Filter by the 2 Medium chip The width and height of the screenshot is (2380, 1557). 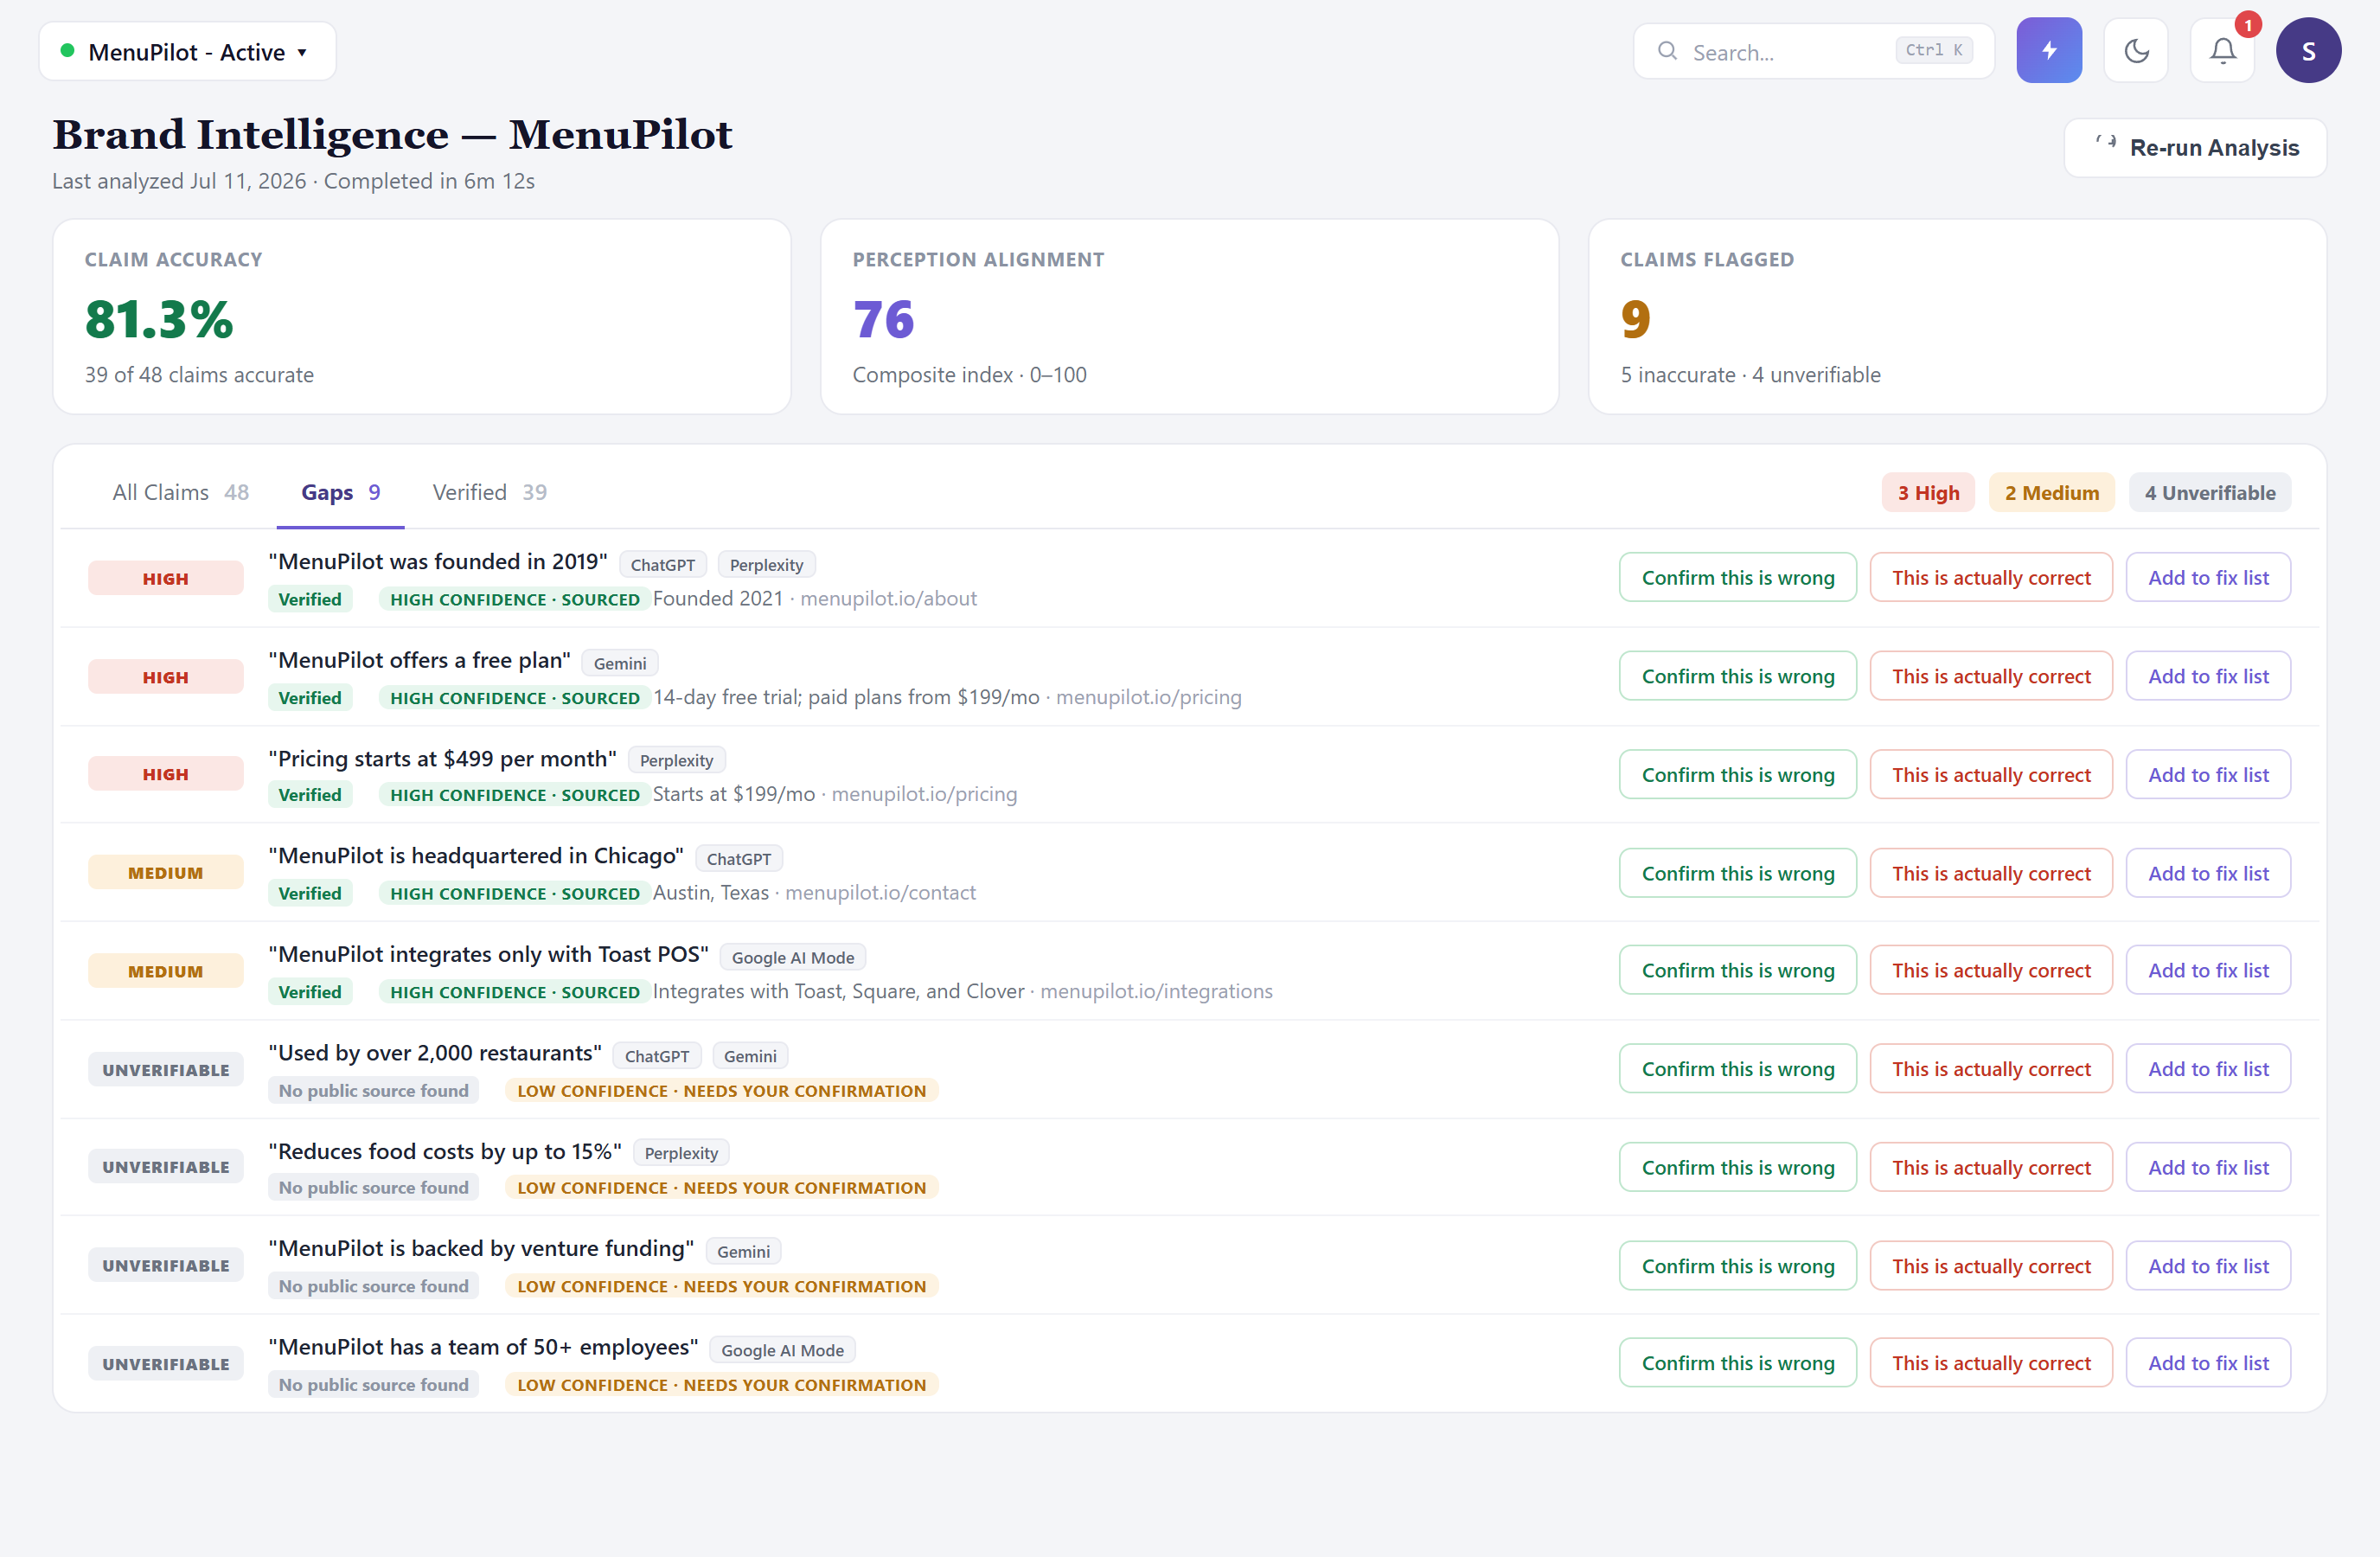[2051, 493]
